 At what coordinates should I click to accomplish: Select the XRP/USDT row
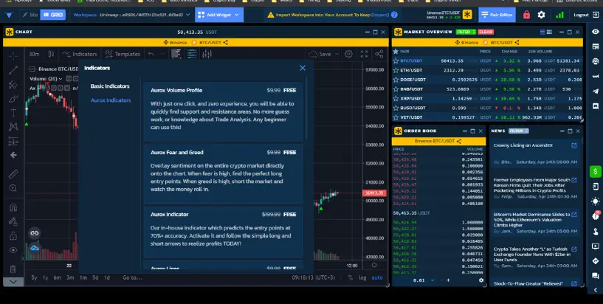[x=487, y=98]
